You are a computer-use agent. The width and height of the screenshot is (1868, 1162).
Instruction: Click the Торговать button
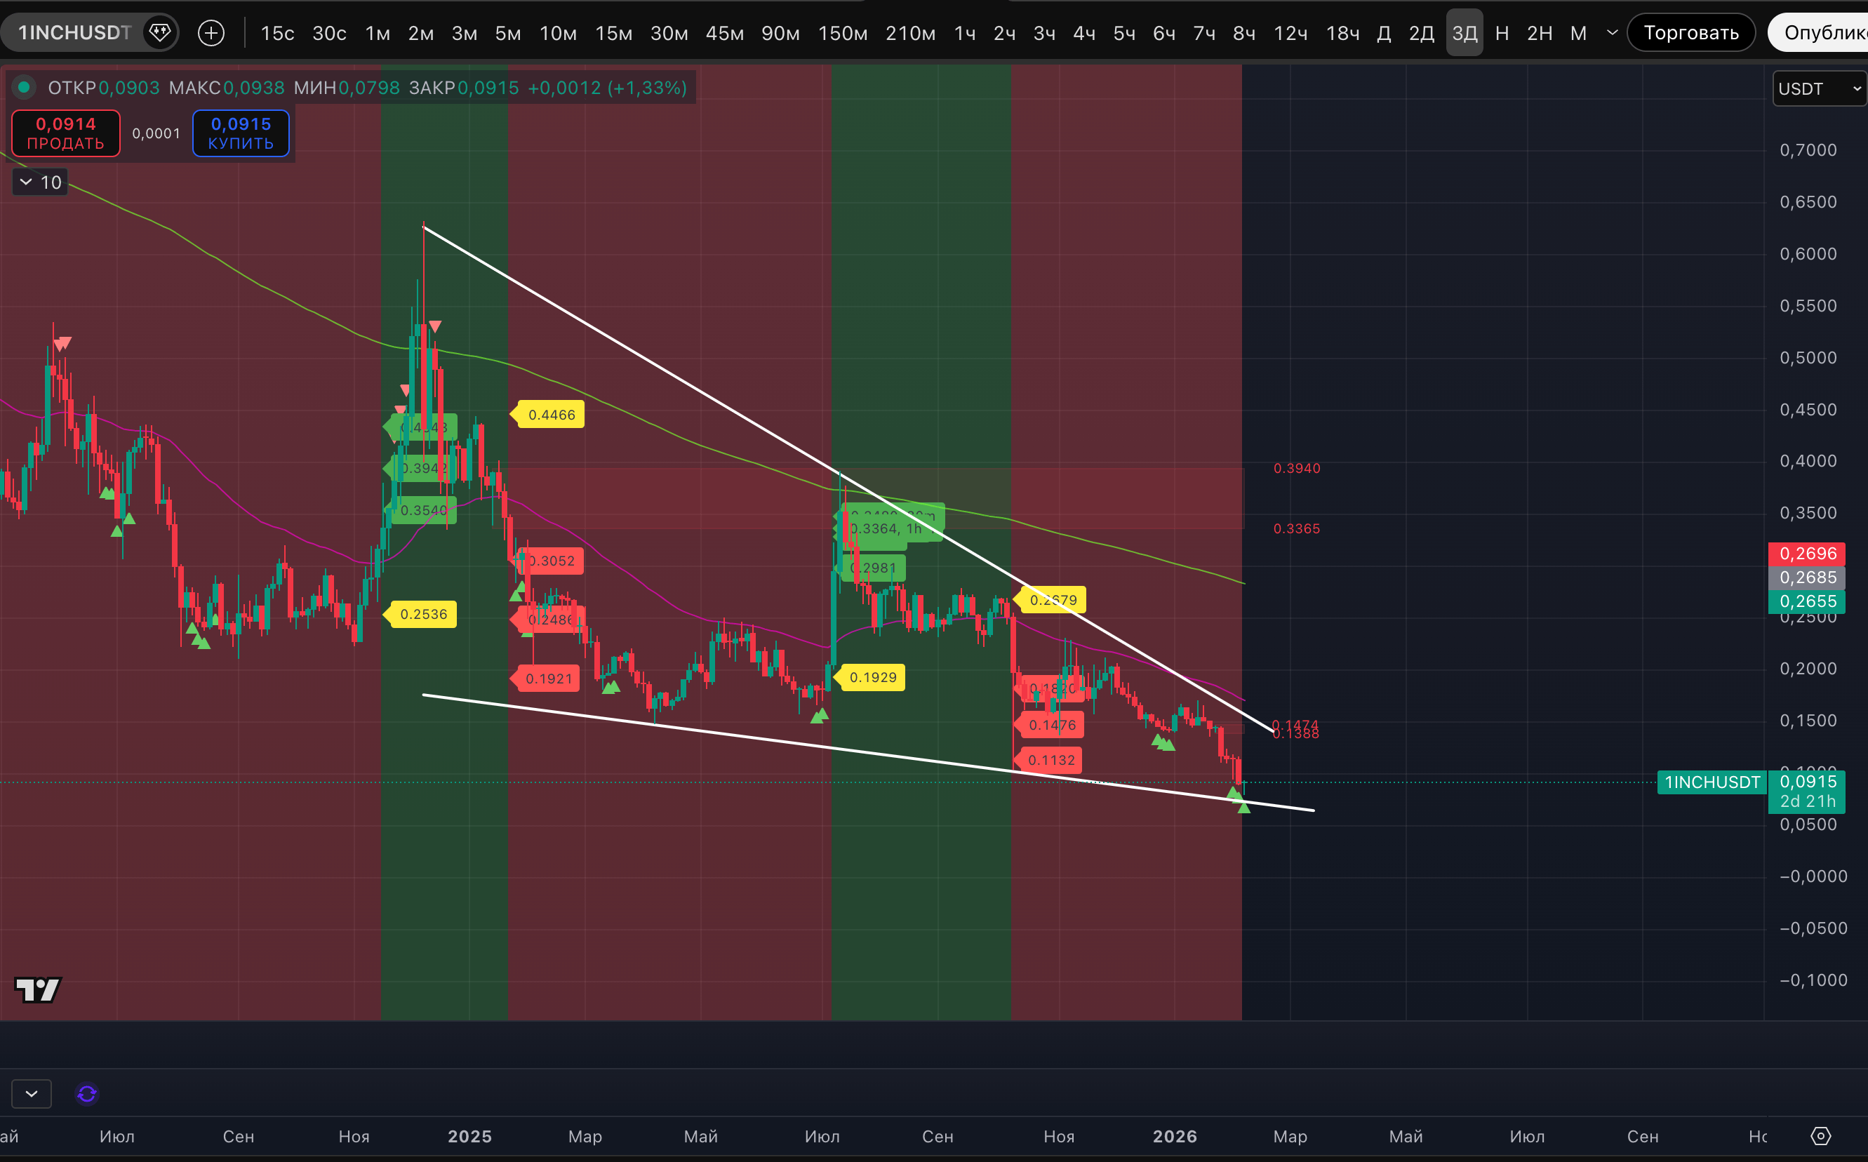click(x=1690, y=32)
